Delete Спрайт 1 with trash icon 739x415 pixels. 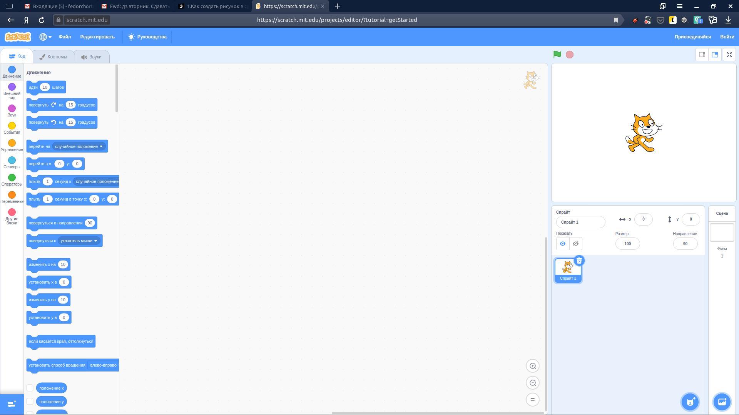pyautogui.click(x=579, y=261)
